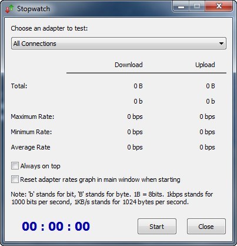
Task: Click the Stopwatch app icon in title bar
Action: coord(9,9)
